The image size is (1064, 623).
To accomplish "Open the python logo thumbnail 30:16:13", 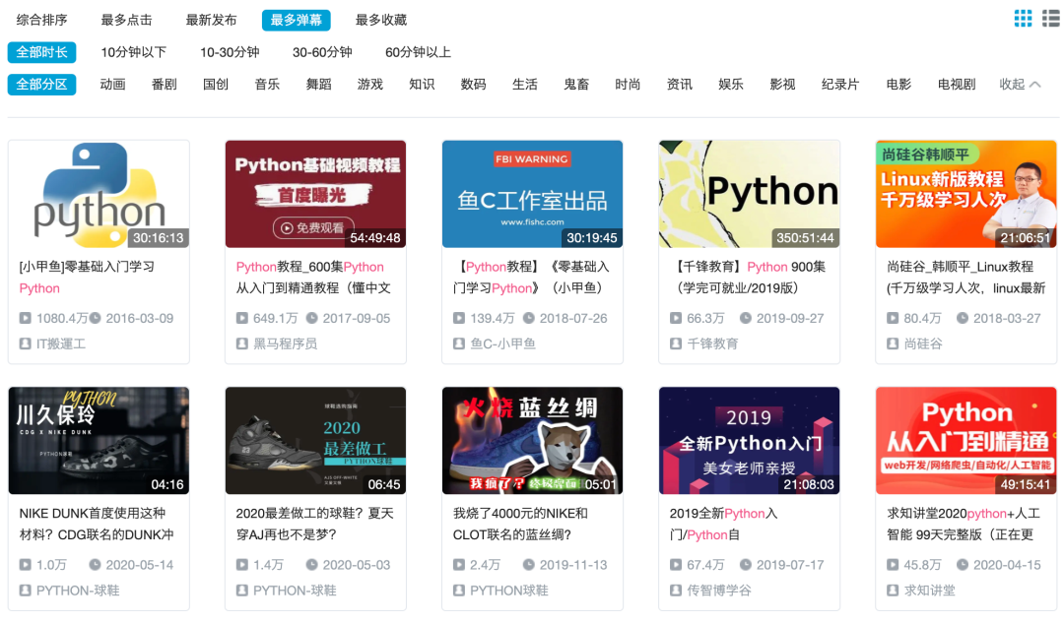I will pos(100,194).
